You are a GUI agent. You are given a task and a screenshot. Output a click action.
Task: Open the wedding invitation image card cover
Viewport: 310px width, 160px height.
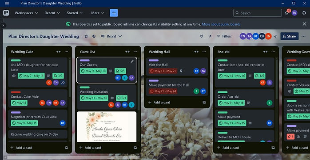(107, 126)
